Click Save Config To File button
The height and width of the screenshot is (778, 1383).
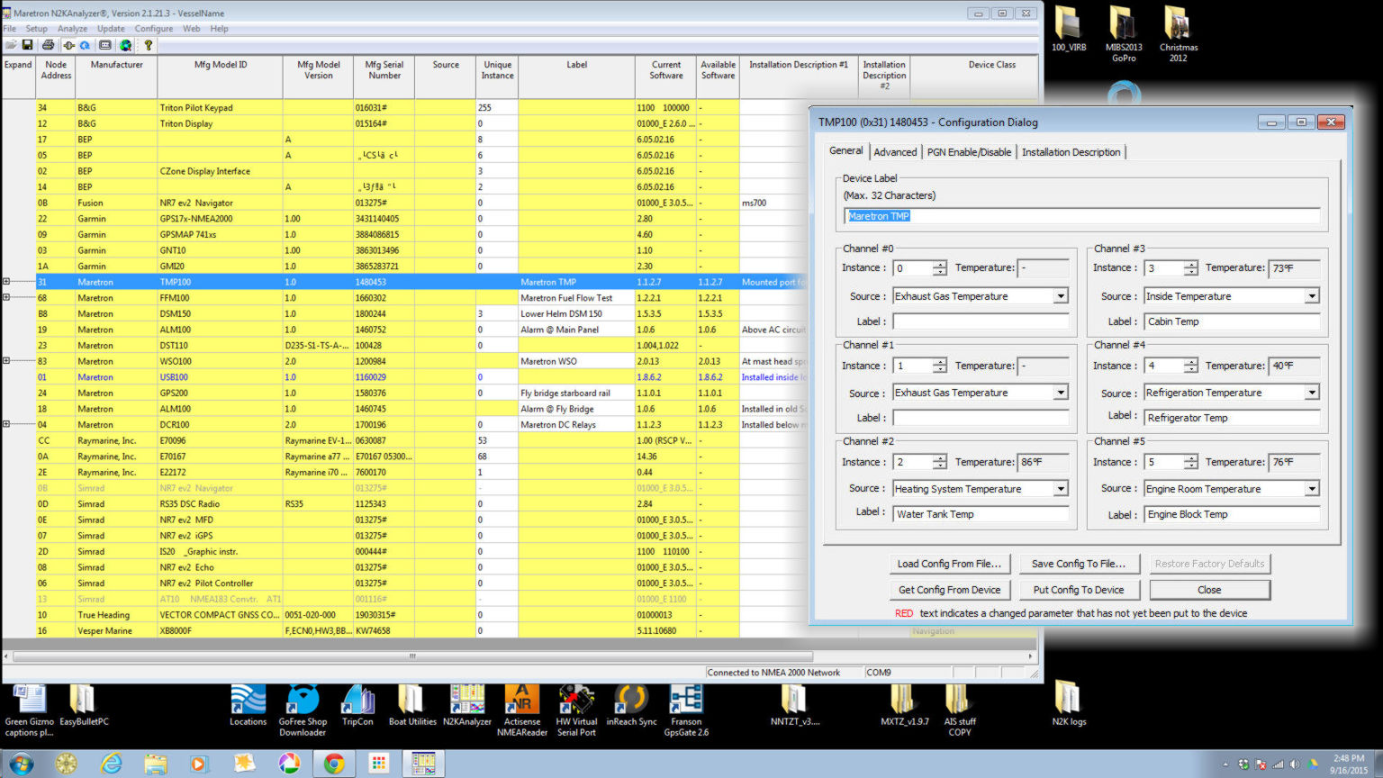tap(1079, 564)
